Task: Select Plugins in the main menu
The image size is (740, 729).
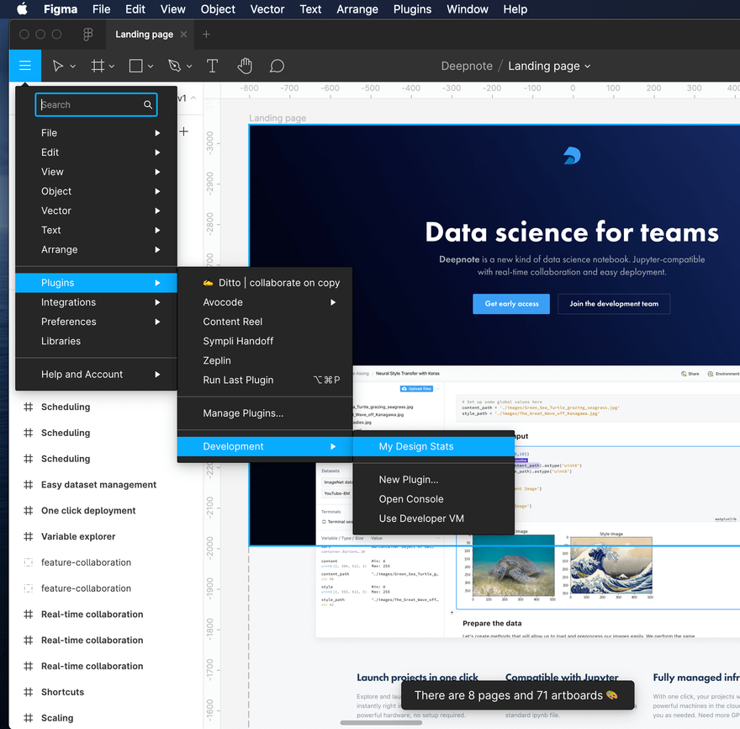Action: pyautogui.click(x=96, y=283)
